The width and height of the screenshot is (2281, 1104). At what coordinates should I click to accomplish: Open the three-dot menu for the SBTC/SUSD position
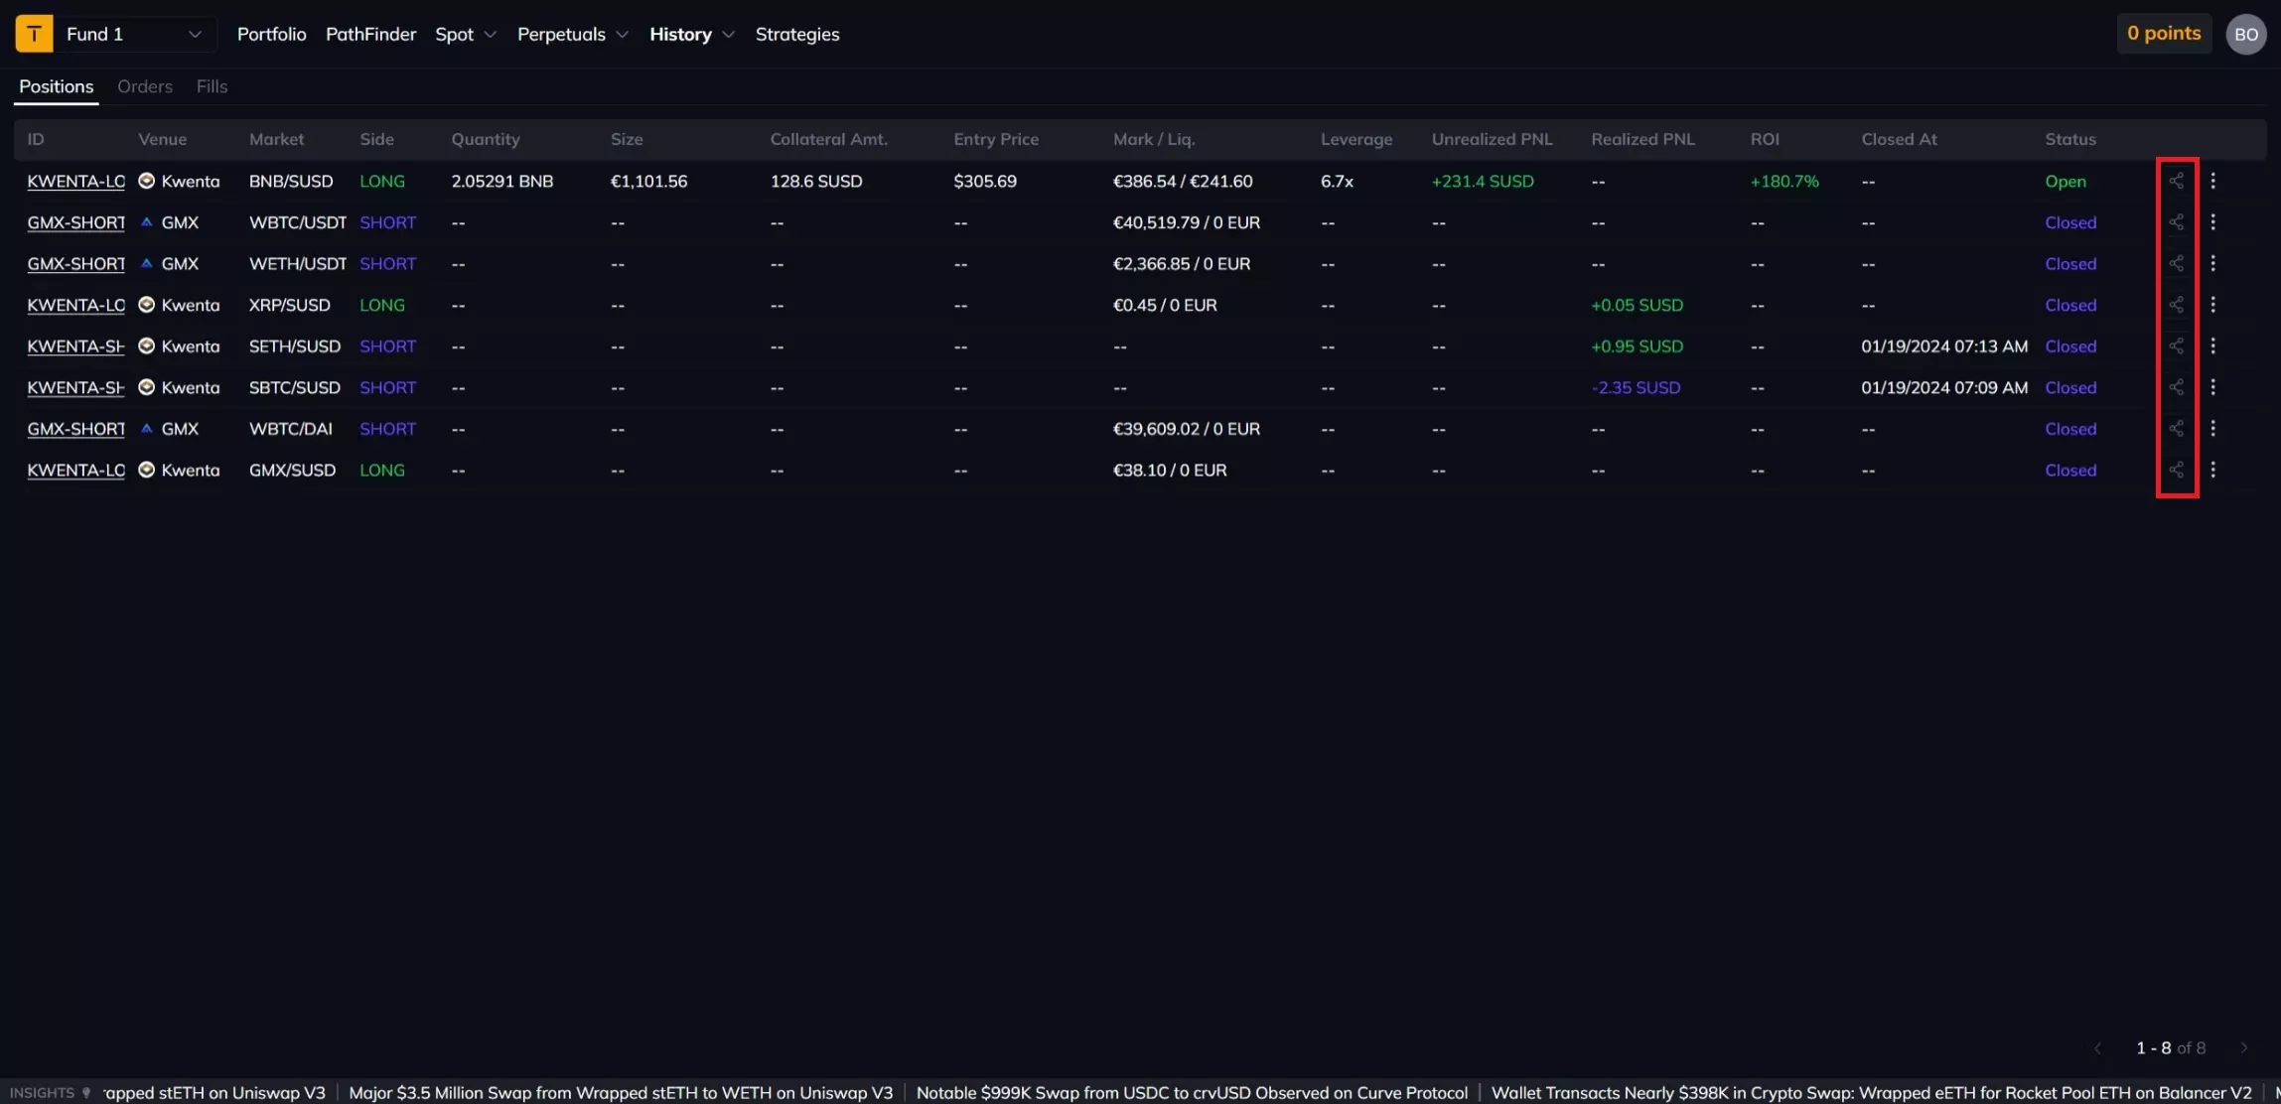coord(2212,387)
